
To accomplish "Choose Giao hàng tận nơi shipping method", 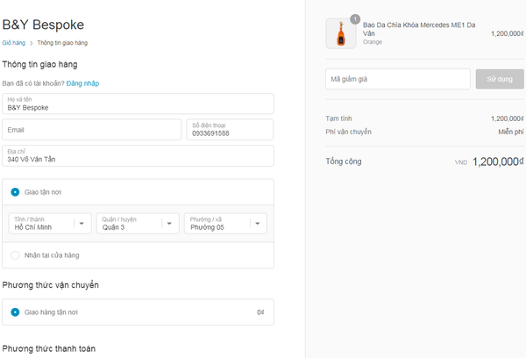I will (15, 311).
